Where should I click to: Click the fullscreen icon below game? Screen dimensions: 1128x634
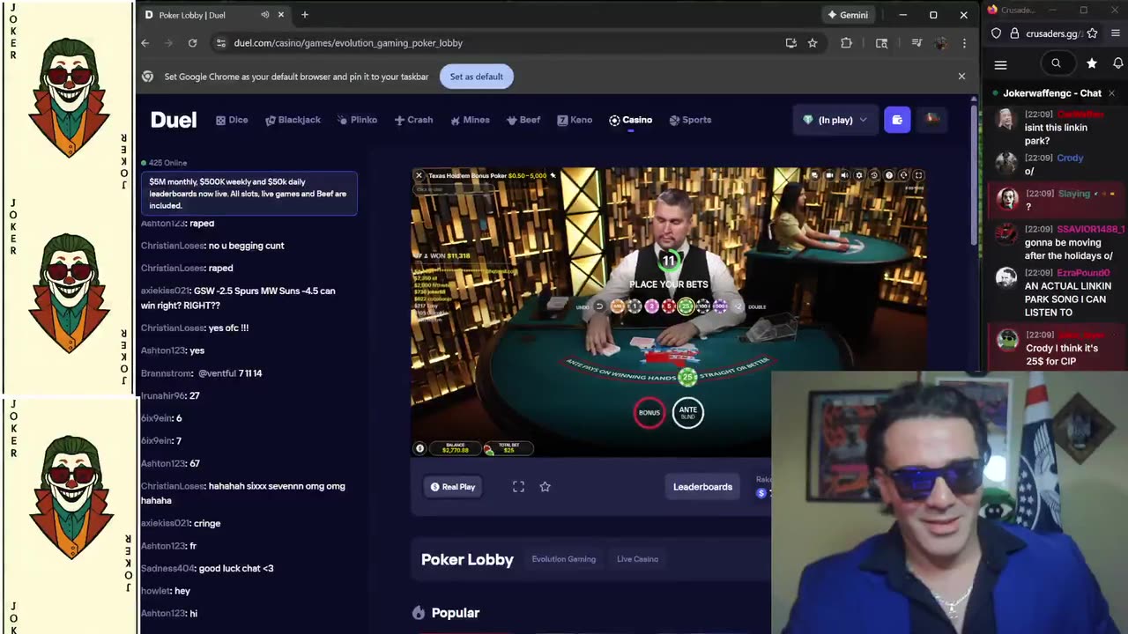point(518,487)
